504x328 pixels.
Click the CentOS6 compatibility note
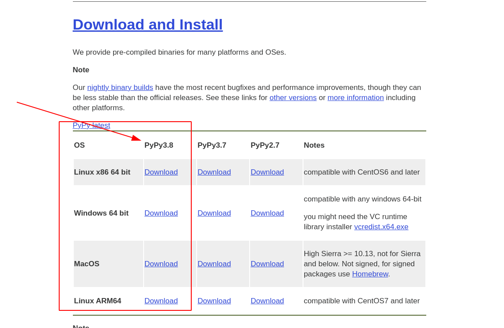[362, 172]
